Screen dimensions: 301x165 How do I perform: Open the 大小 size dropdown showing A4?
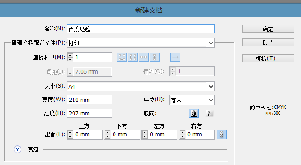coord(141,86)
